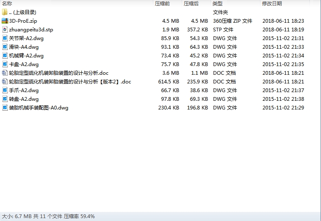
Task: Click the 手爪-A2.dwg file icon
Action: pyautogui.click(x=5, y=90)
